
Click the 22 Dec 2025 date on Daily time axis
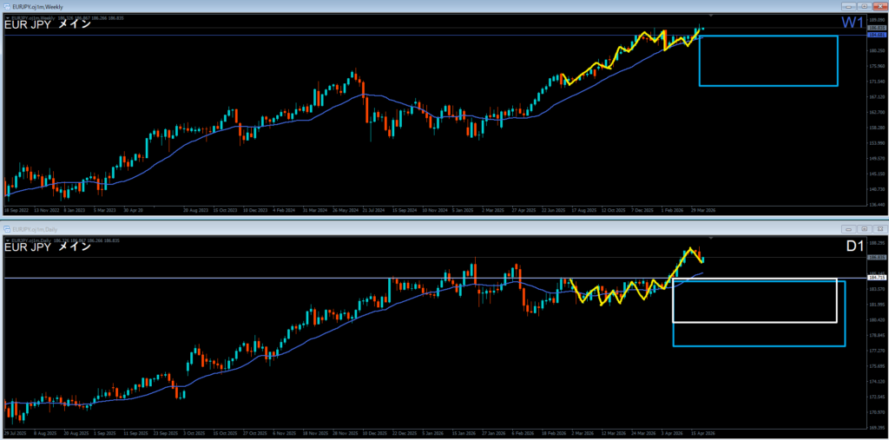coord(405,431)
